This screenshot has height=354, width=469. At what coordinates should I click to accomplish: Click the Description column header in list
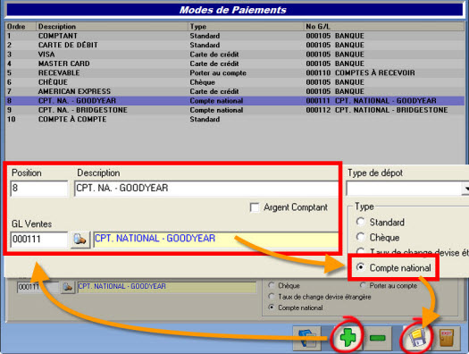pyautogui.click(x=112, y=26)
